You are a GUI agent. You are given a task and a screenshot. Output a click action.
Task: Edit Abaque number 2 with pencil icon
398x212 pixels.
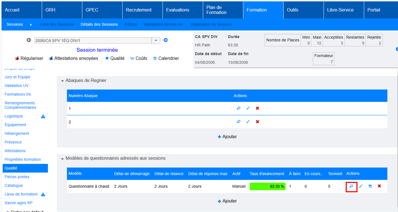point(248,122)
